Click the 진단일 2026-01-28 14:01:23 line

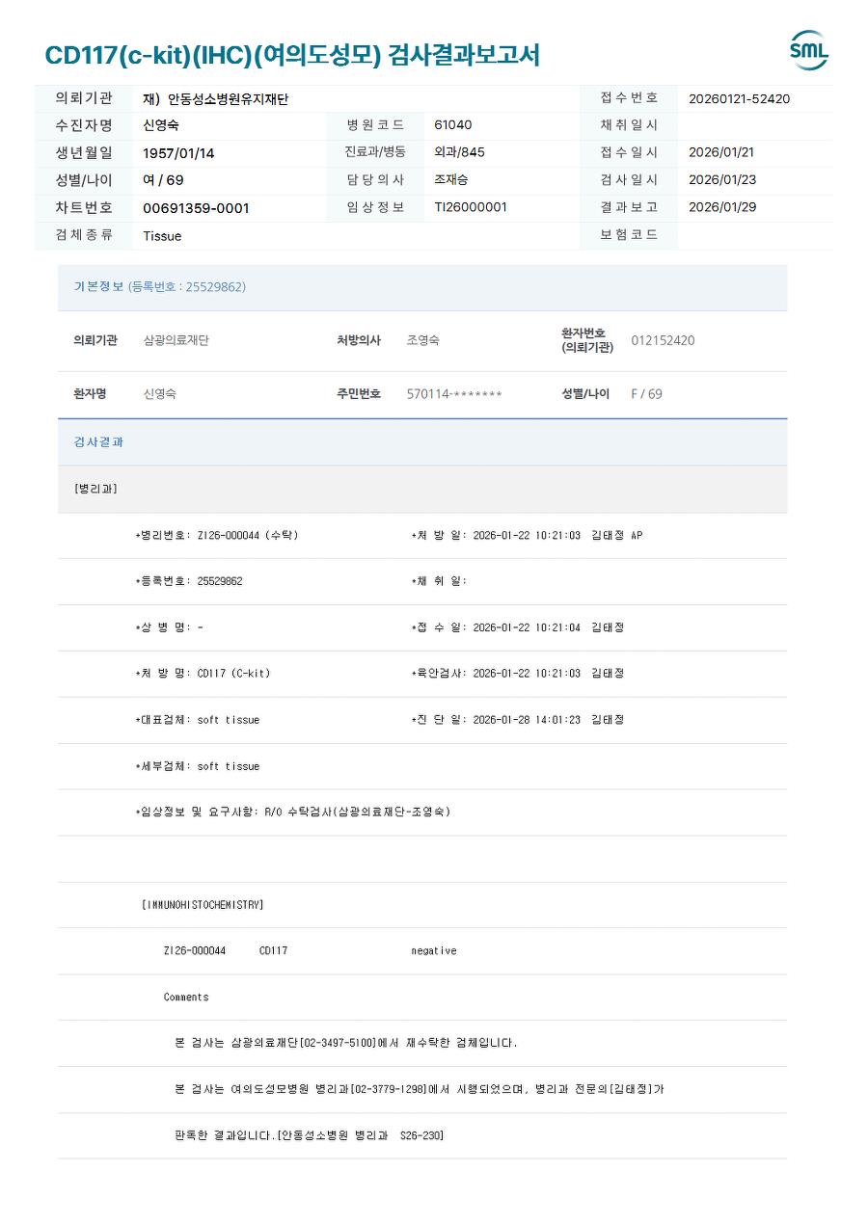[x=518, y=720]
